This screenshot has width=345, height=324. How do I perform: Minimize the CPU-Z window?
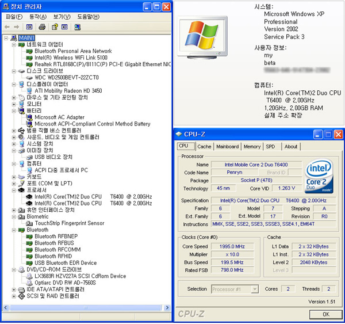(x=317, y=134)
